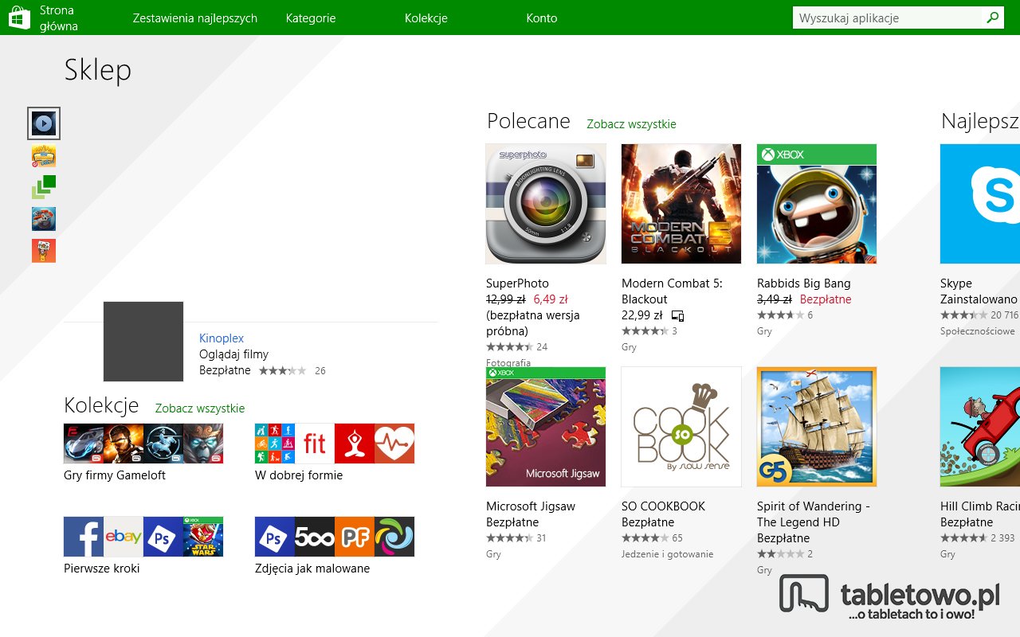Image resolution: width=1020 pixels, height=637 pixels.
Task: Open Konto menu
Action: (542, 18)
